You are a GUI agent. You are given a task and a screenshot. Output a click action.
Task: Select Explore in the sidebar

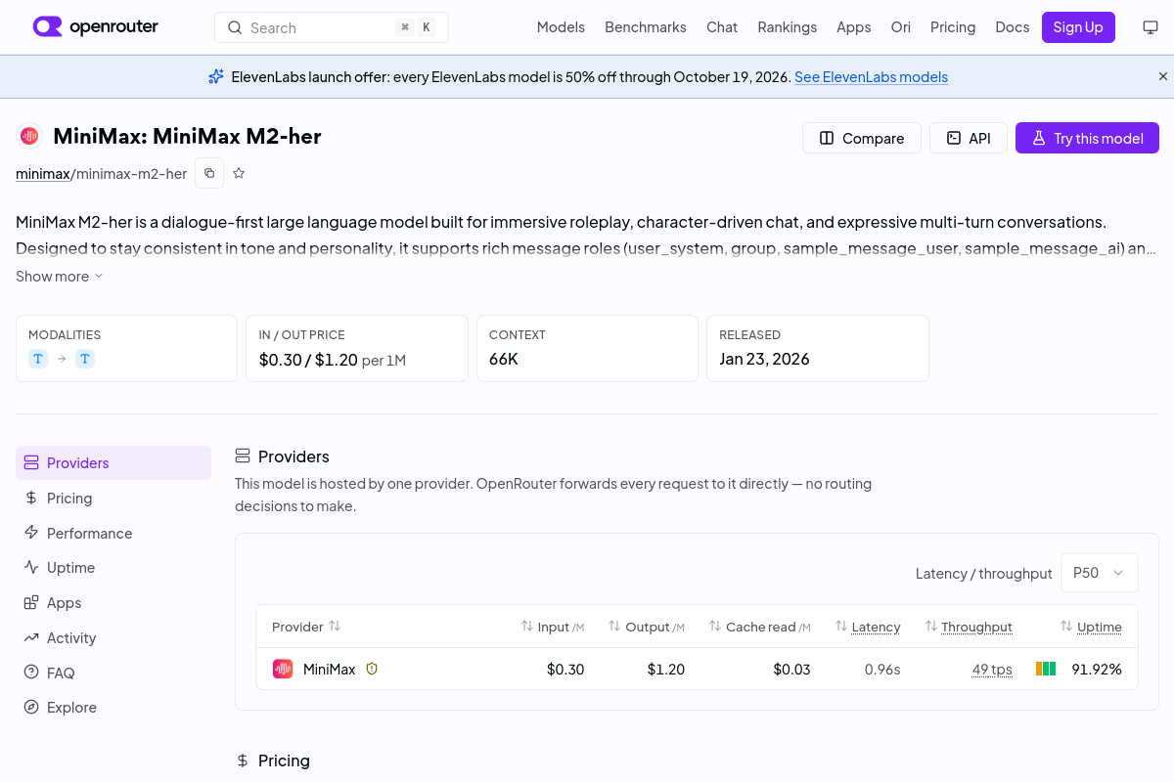(113, 708)
